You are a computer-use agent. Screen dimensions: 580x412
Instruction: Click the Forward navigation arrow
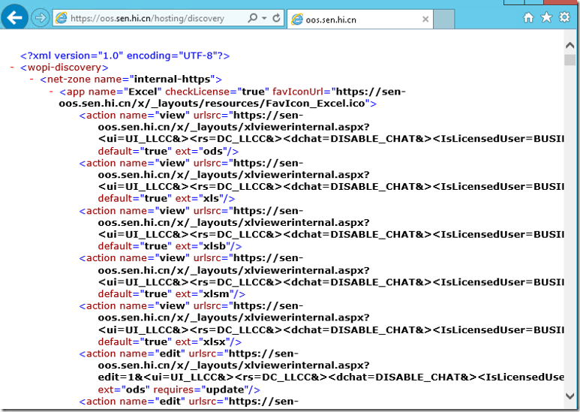[x=40, y=17]
